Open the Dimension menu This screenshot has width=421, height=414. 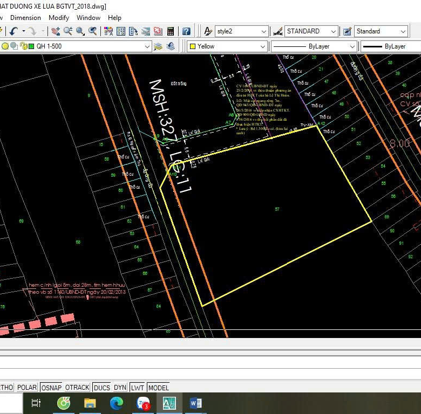click(25, 18)
